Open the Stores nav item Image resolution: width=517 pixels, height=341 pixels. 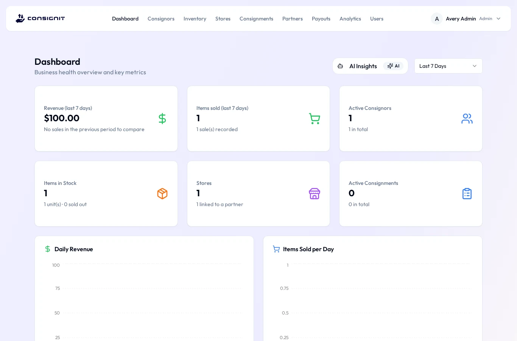(223, 19)
